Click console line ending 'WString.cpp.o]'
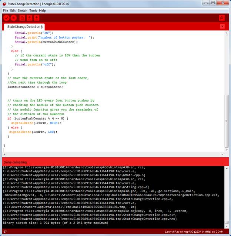The width and height of the screenshot is (231, 236). (76, 187)
